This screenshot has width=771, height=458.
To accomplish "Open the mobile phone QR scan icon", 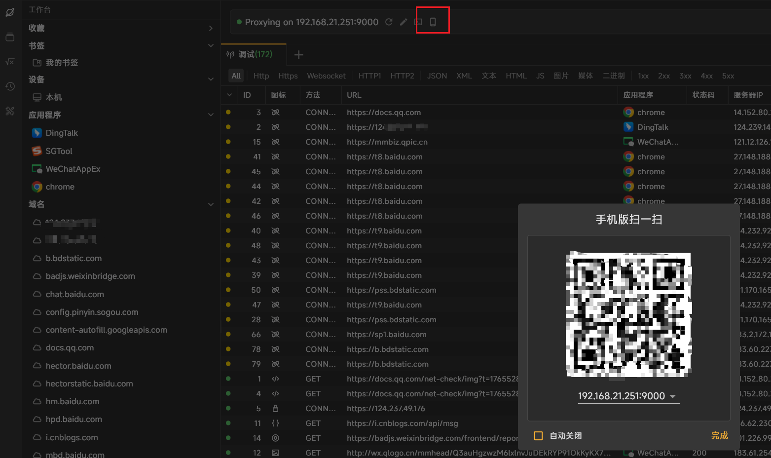I will [x=433, y=22].
